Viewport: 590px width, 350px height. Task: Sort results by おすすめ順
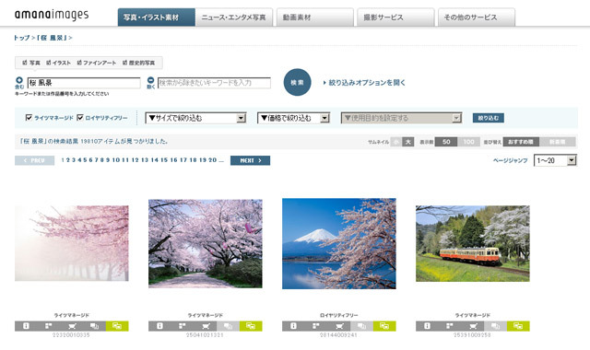click(x=521, y=142)
